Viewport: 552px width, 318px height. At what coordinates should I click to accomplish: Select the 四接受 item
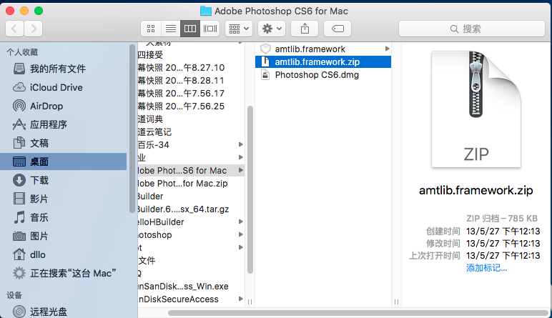point(191,55)
